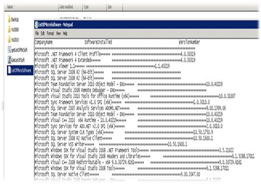Screen dimensions: 261x184
Task: Click the SQL Server VSS Writer line
Action: [x=111, y=144]
